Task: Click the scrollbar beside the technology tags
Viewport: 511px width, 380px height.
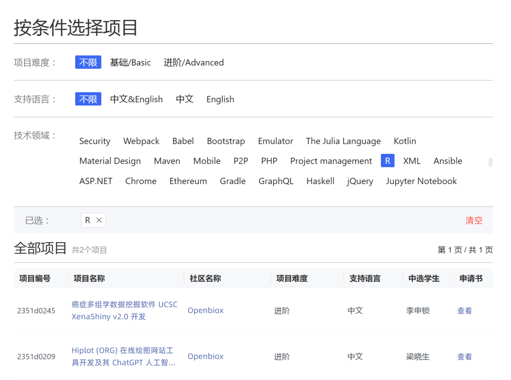Action: [491, 162]
